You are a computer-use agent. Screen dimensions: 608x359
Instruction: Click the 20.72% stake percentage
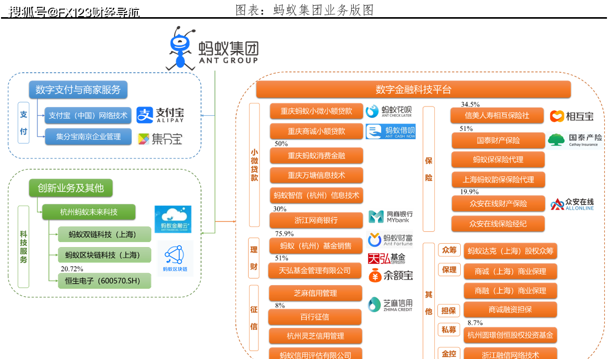(72, 269)
